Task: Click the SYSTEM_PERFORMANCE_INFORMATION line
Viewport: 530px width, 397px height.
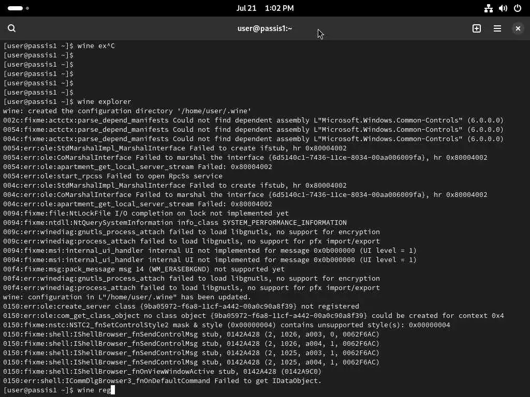Action: 175,223
